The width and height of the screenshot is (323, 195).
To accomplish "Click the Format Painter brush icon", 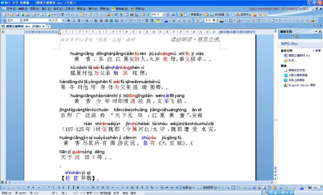I will click(90, 15).
